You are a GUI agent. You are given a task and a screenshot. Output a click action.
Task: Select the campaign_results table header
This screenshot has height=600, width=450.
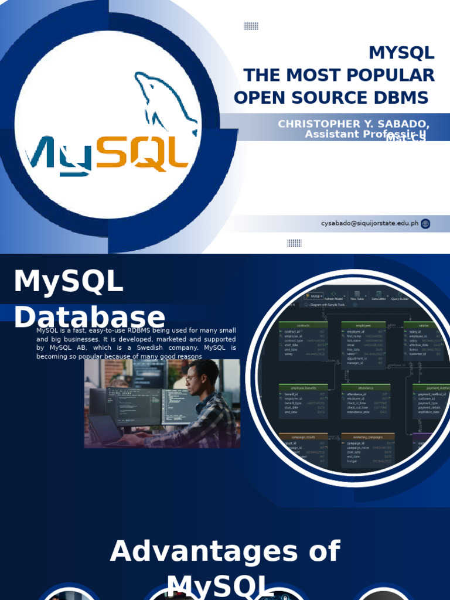(303, 437)
